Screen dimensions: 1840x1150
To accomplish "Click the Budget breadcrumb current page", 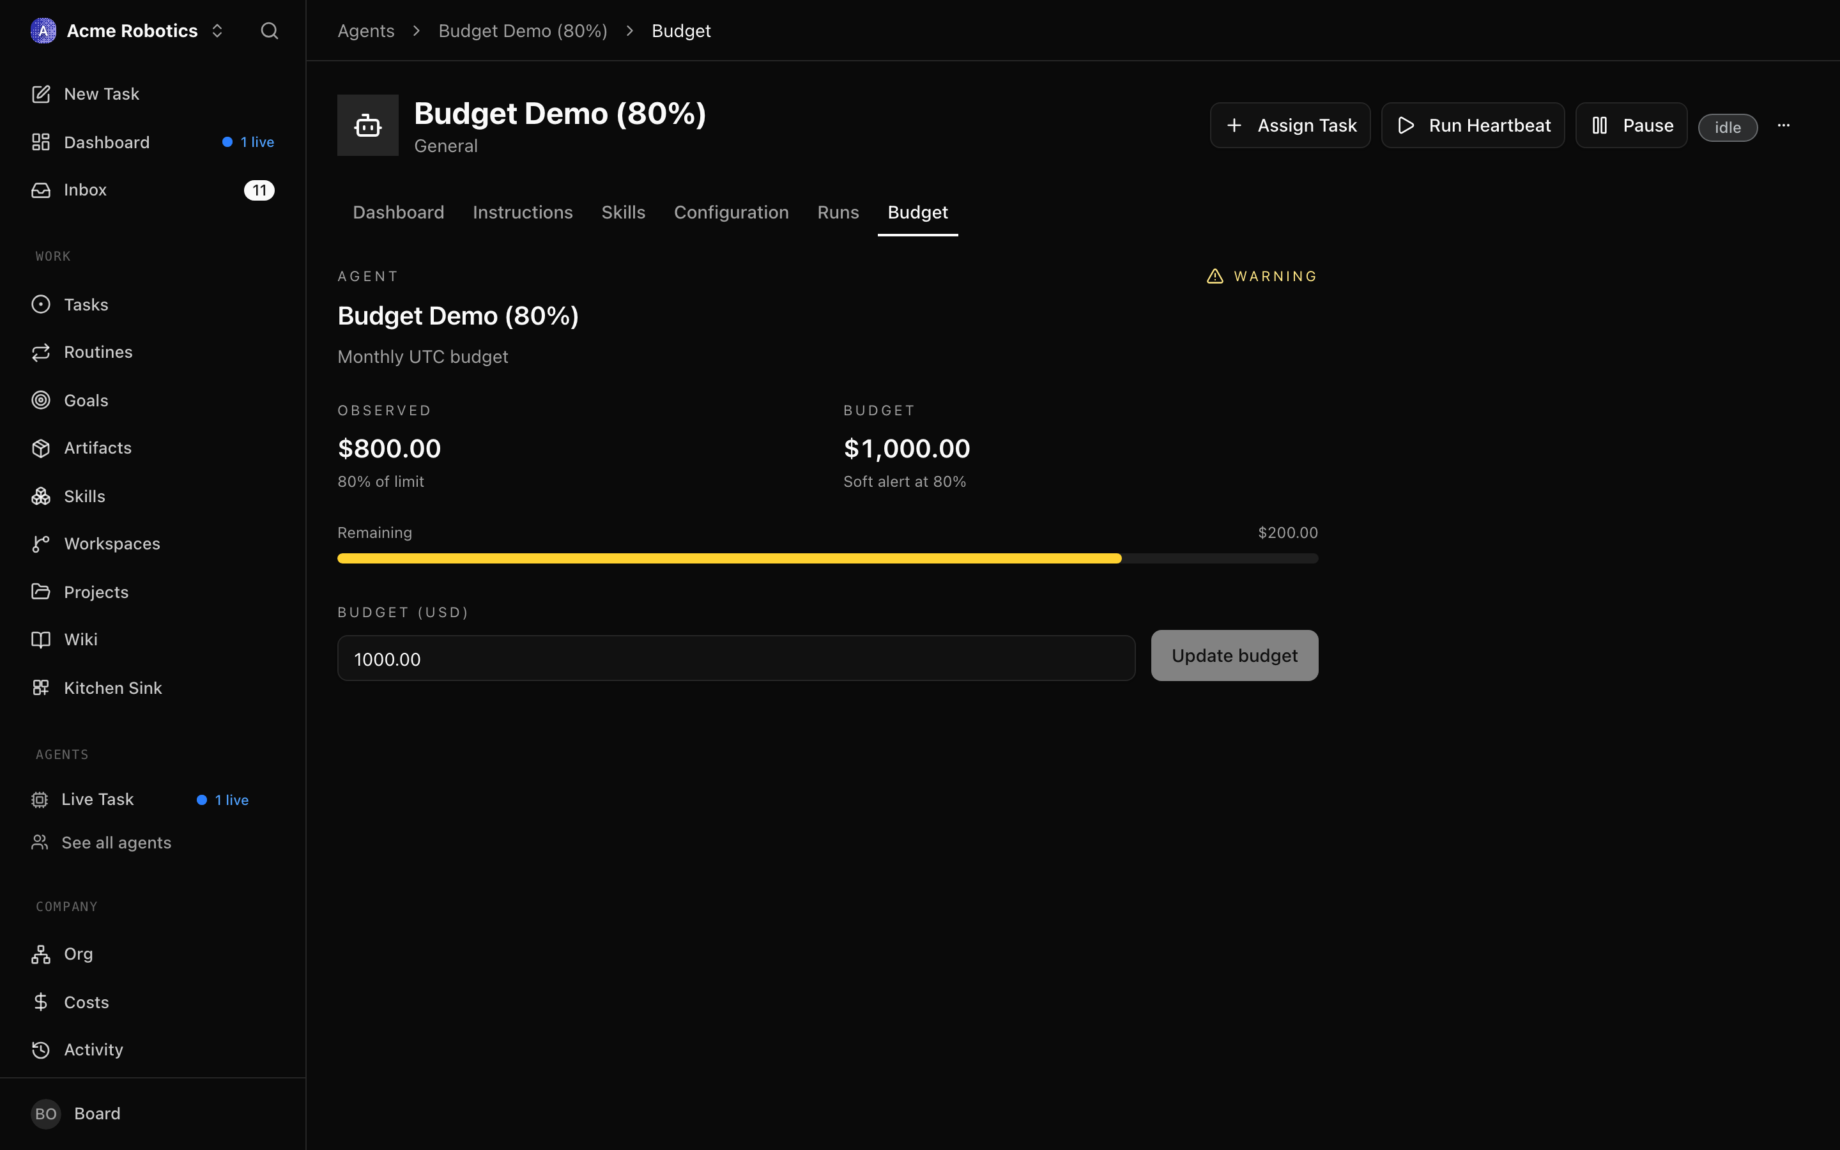I will pyautogui.click(x=681, y=31).
